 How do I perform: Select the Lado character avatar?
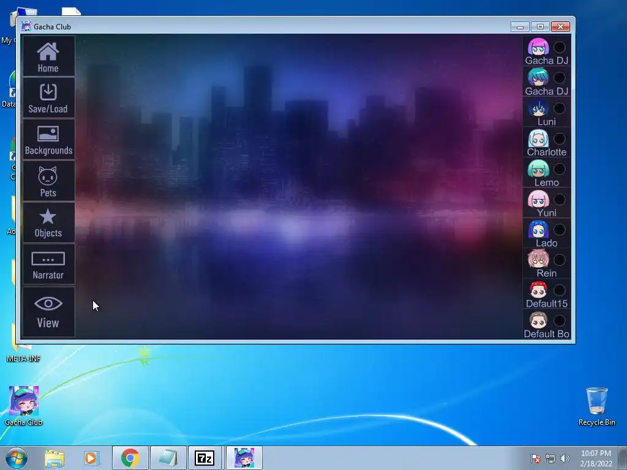coord(538,229)
